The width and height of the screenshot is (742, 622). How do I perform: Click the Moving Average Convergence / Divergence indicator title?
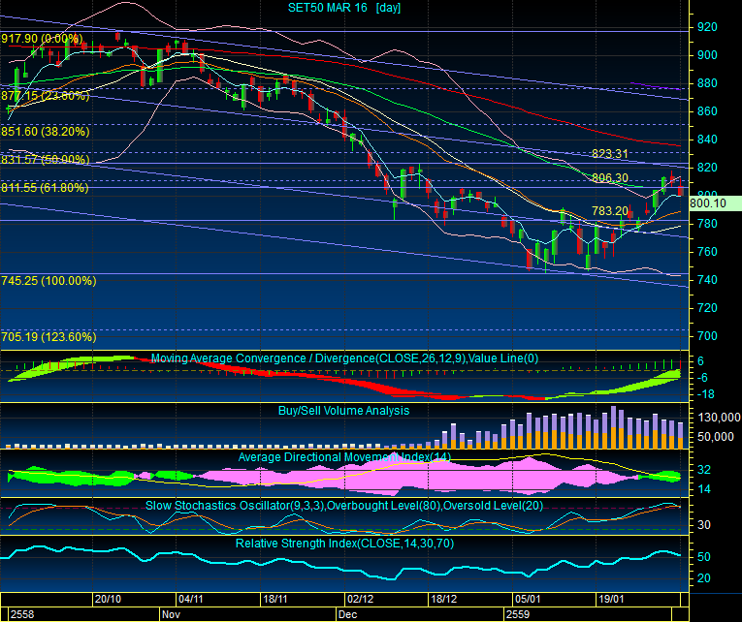coord(344,358)
